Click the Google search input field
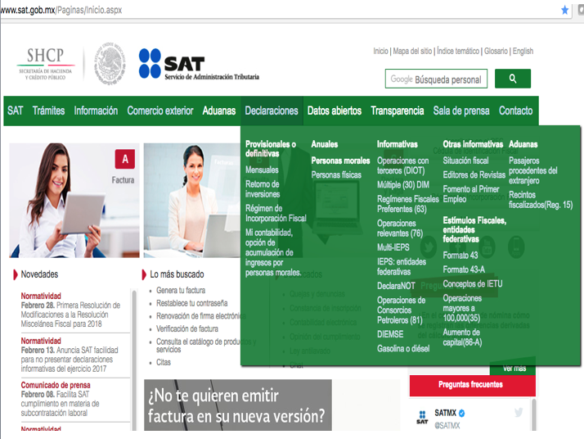The width and height of the screenshot is (584, 439). tap(436, 79)
